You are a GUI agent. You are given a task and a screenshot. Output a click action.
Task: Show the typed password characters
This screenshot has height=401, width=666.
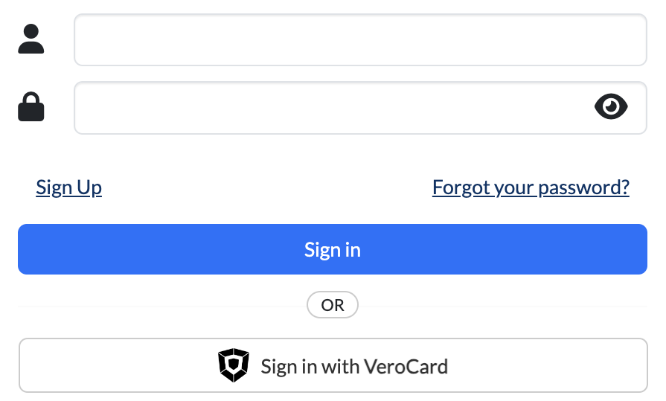coord(611,107)
